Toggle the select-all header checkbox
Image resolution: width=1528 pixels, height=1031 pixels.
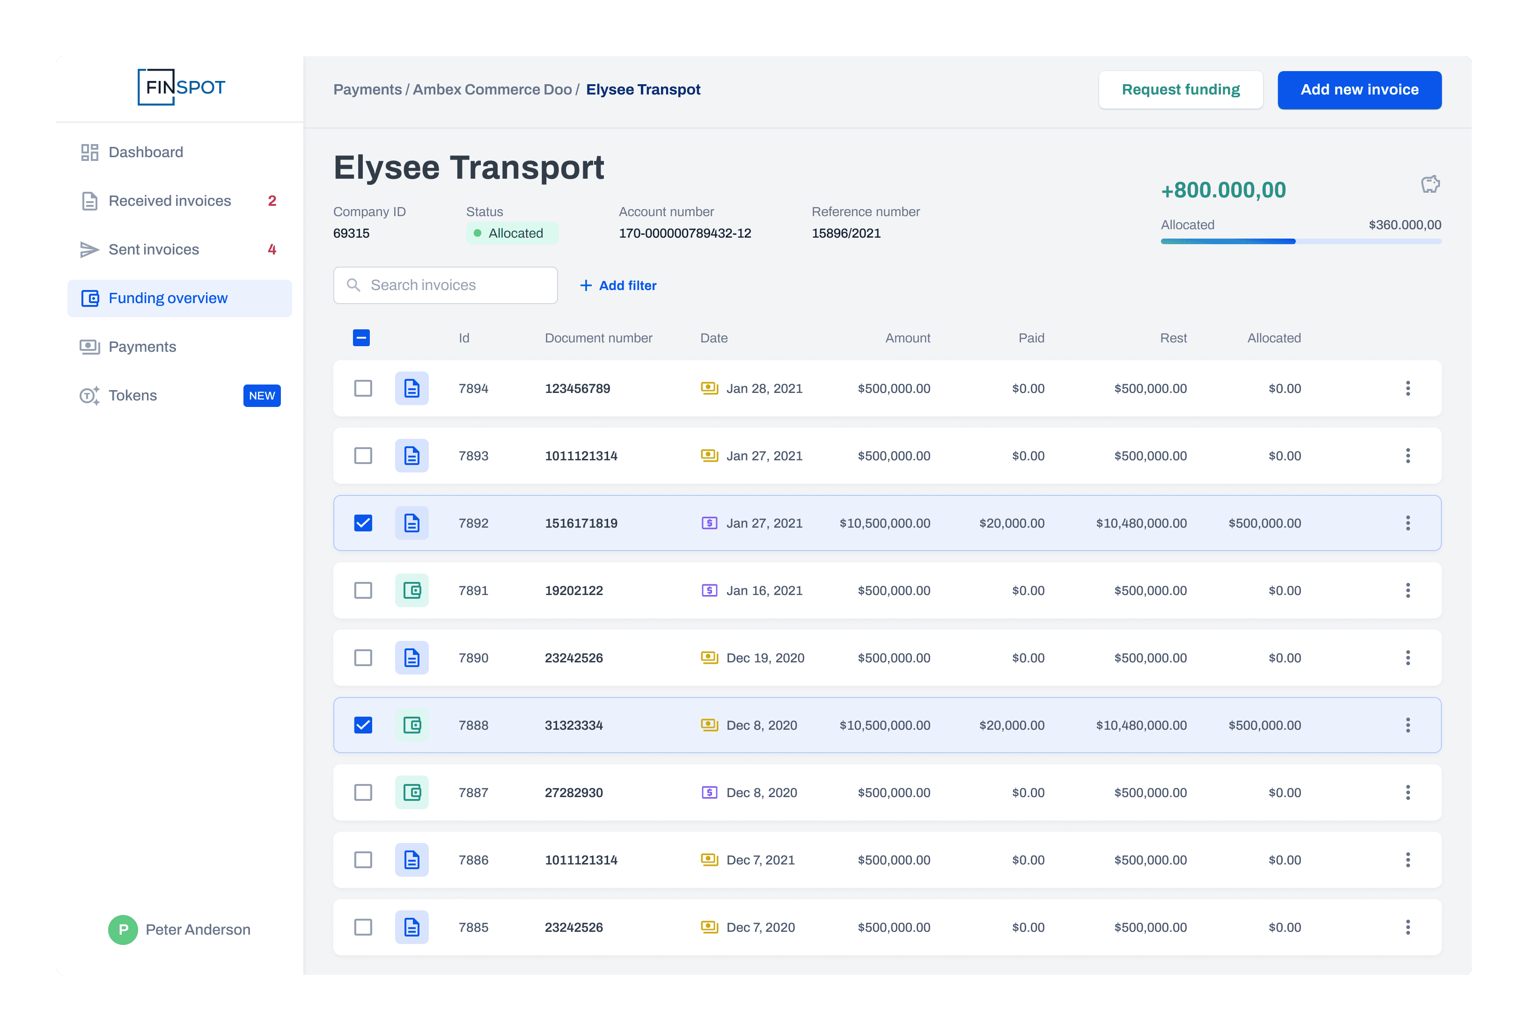(361, 338)
